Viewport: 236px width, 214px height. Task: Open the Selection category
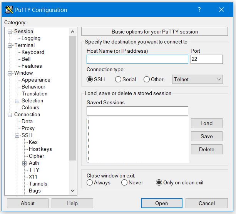[x=32, y=100]
